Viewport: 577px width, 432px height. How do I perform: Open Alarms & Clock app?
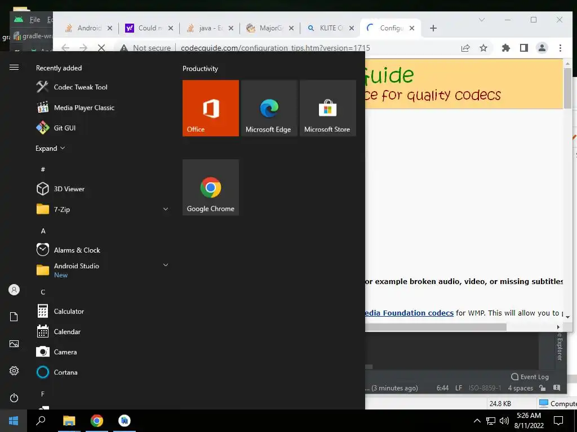click(x=68, y=250)
